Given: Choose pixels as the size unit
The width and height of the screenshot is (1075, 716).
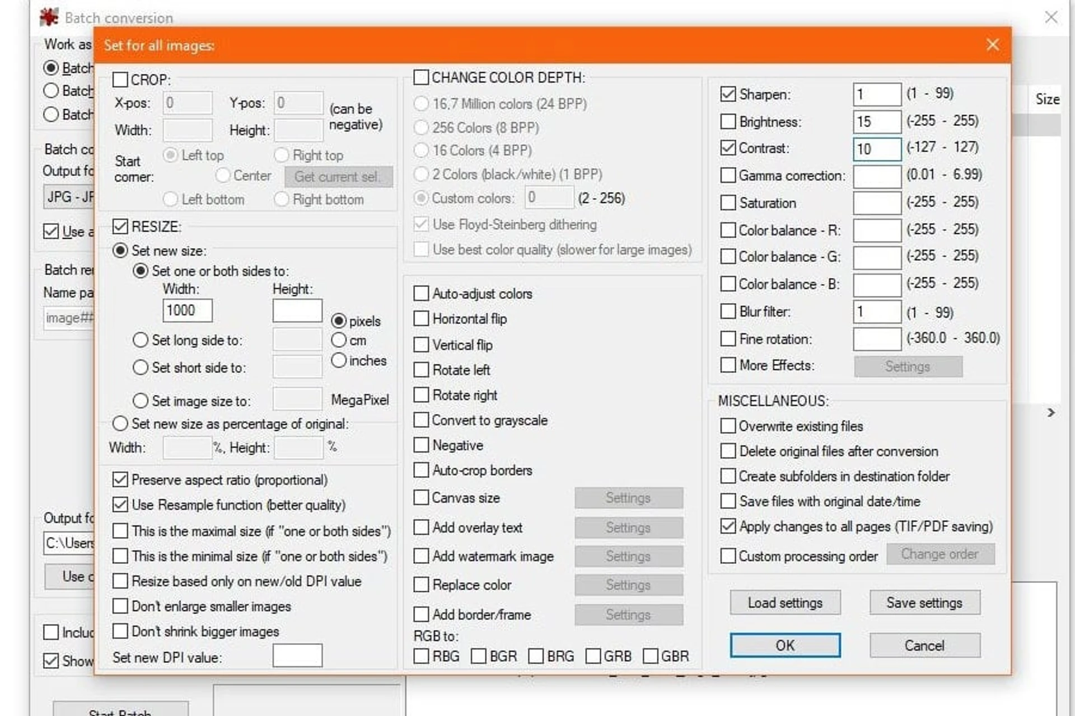Looking at the screenshot, I should coord(339,321).
